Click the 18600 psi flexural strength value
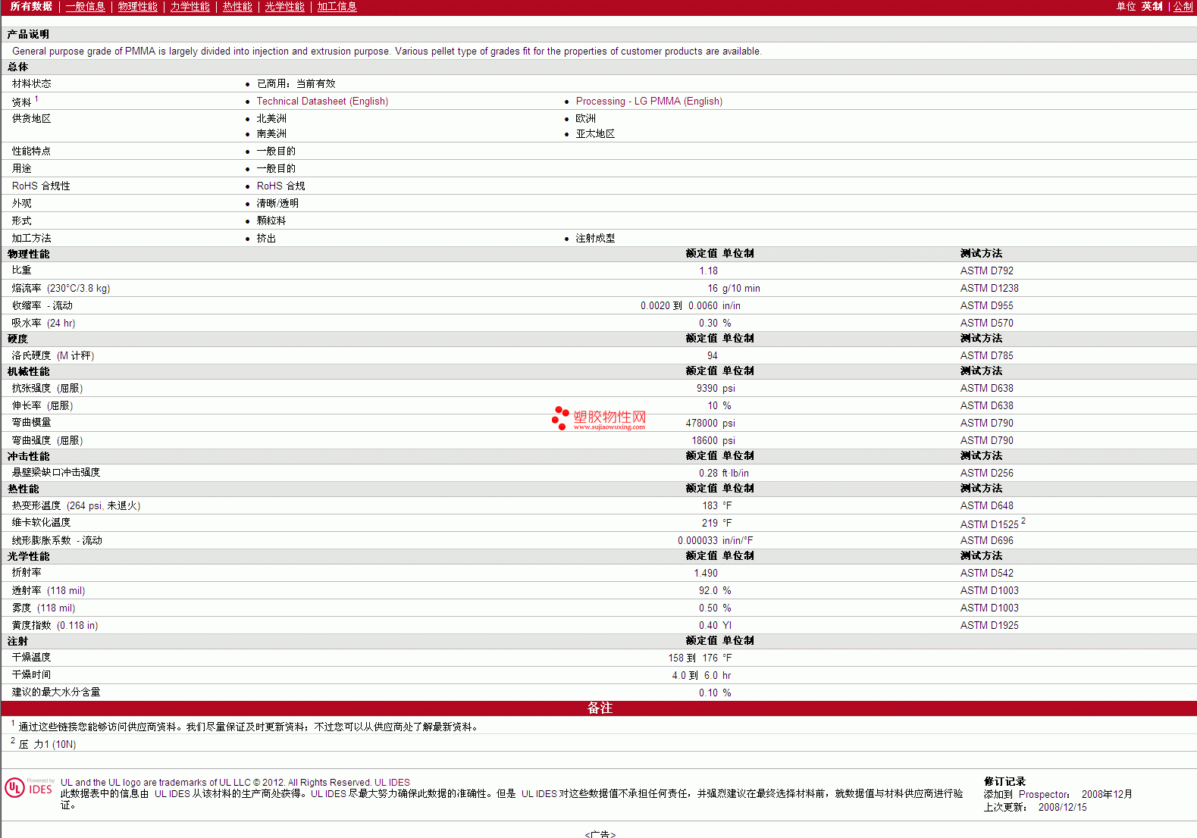1197x838 pixels. coord(713,441)
